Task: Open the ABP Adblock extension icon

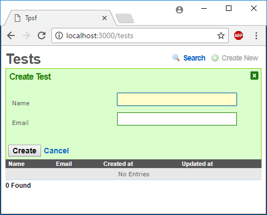Action: [x=239, y=35]
